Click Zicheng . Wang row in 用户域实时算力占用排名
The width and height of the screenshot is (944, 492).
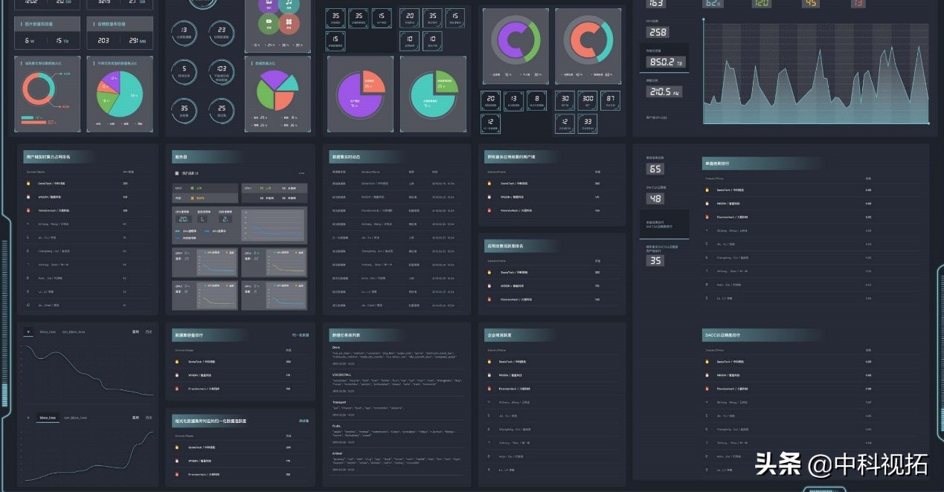coord(87,224)
